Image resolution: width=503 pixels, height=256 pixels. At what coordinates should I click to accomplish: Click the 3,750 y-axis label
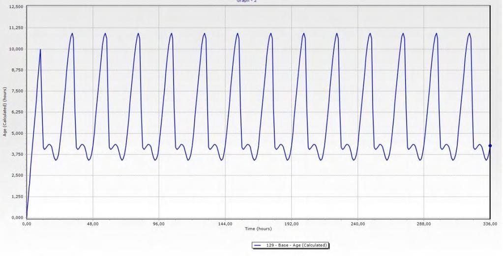(17, 154)
